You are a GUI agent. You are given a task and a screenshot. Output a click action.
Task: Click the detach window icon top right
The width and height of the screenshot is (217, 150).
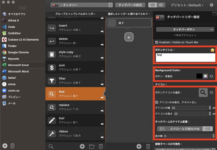tap(214, 13)
